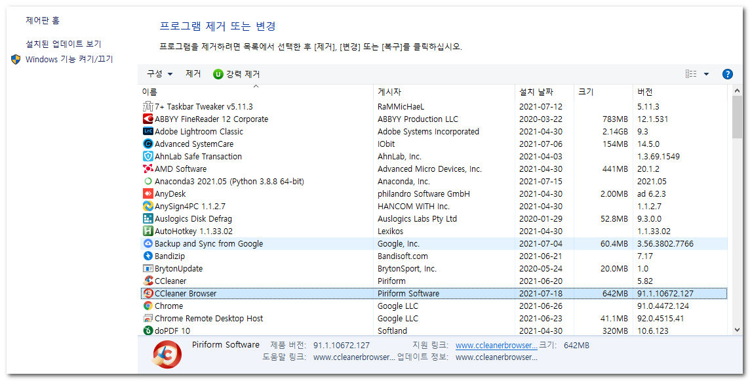Click the 2.14GB size cell
Image resolution: width=750 pixels, height=381 pixels.
(x=614, y=132)
